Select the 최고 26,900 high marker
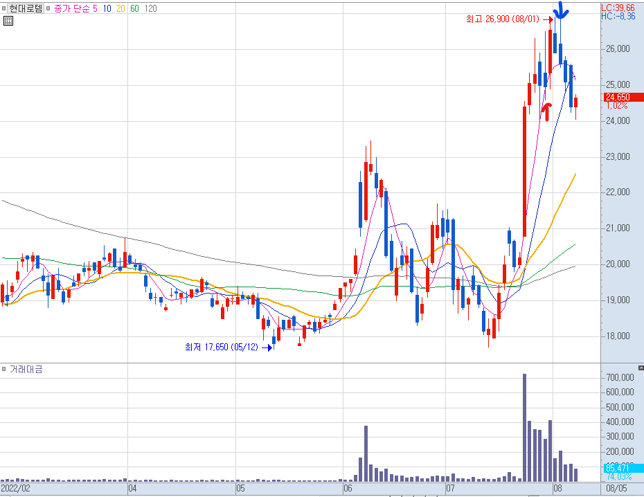This screenshot has height=497, width=644. point(502,19)
